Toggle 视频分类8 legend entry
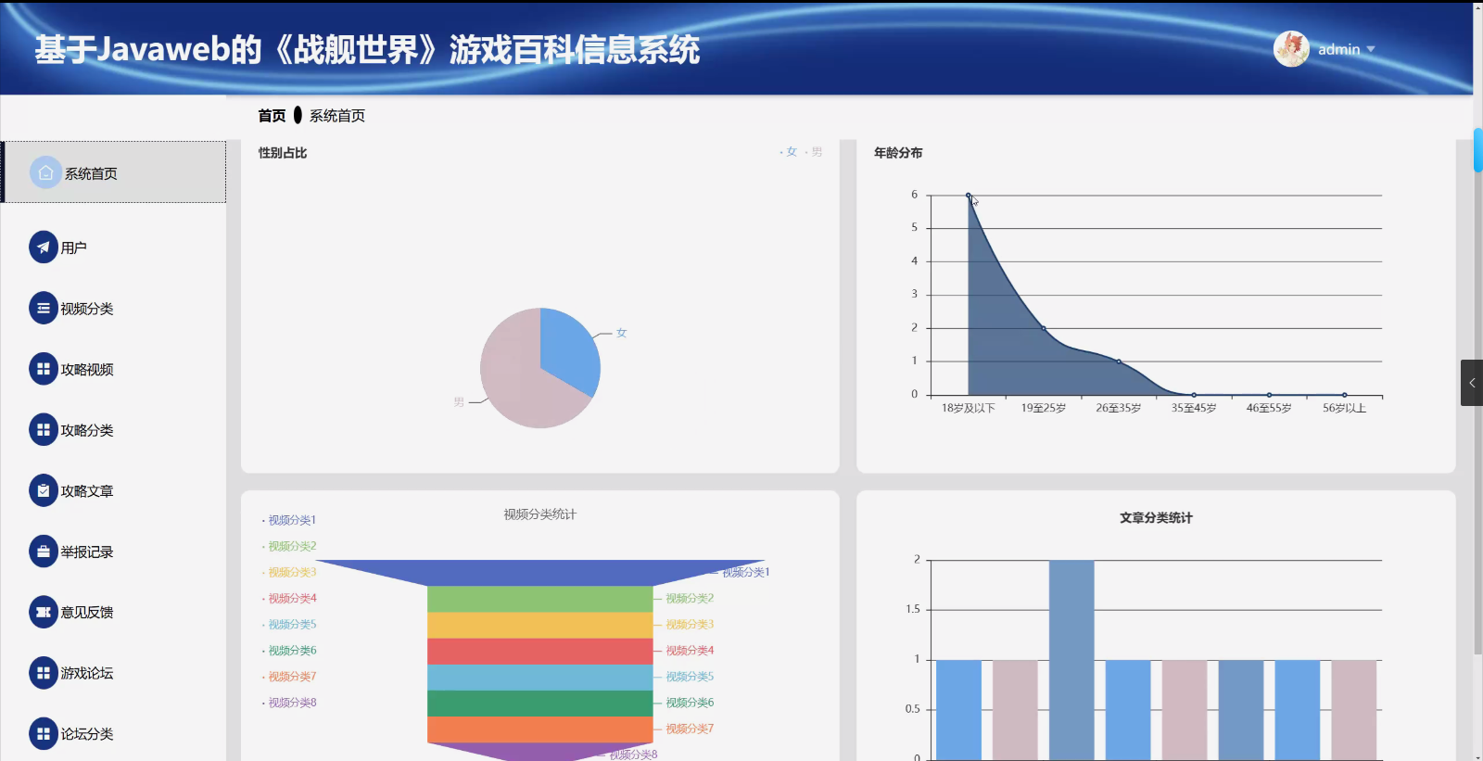This screenshot has width=1483, height=761. click(x=290, y=703)
